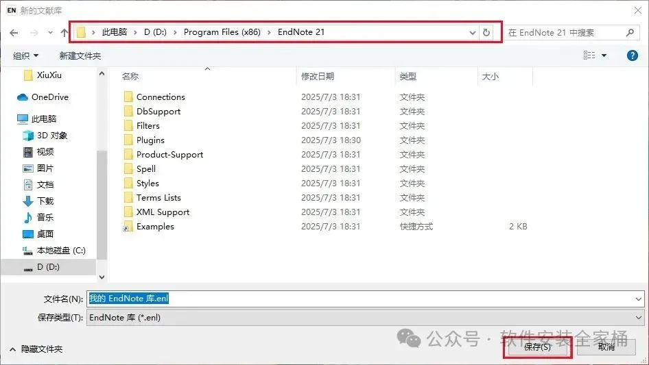This screenshot has height=365, width=649.
Task: Select the Connections folder
Action: [x=161, y=97]
